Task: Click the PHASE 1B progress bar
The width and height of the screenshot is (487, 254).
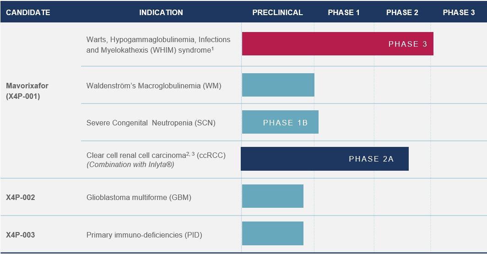Action: point(280,122)
